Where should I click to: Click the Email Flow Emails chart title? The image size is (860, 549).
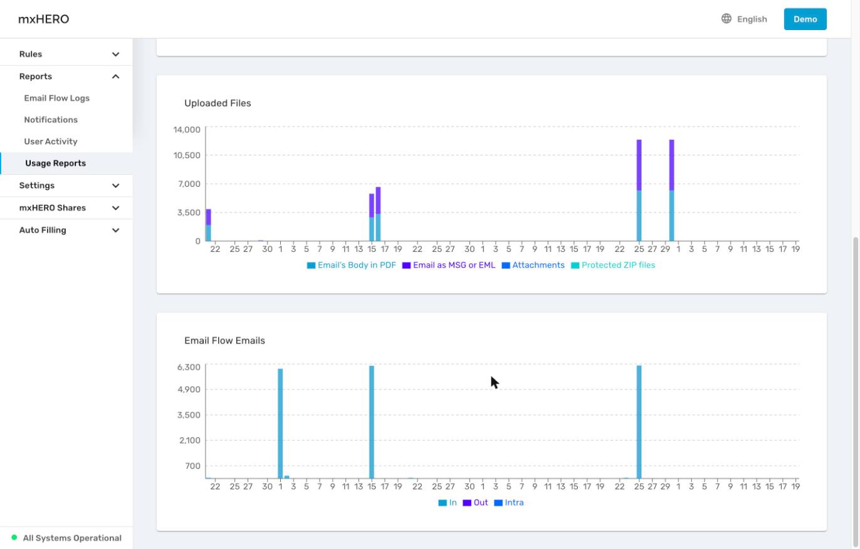224,340
